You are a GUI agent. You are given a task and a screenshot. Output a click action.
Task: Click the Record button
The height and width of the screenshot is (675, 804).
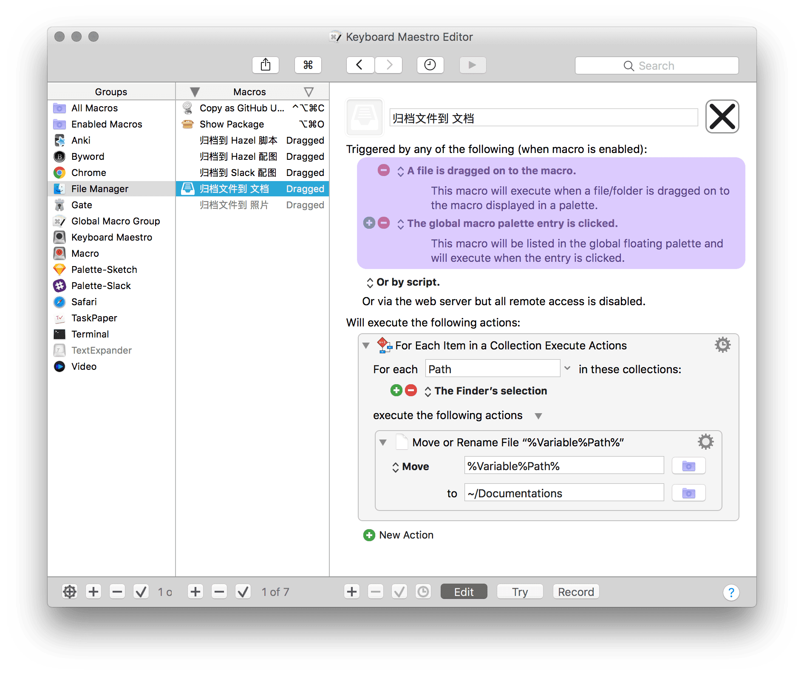576,592
